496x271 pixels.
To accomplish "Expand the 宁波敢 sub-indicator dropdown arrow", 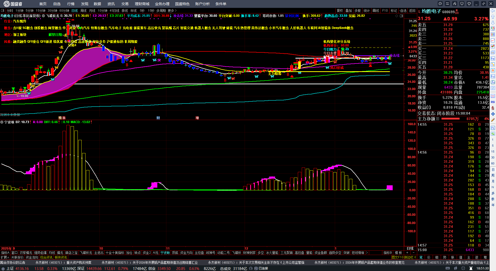I will (x=2, y=122).
